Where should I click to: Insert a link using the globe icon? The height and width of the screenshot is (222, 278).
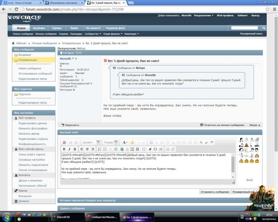tap(122, 149)
